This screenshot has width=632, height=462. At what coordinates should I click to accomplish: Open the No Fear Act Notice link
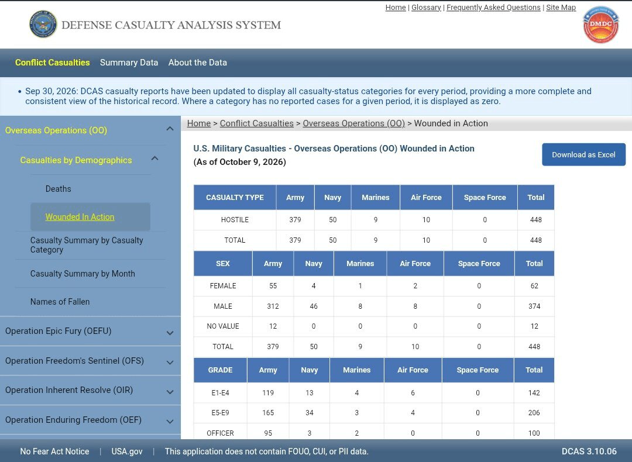point(55,451)
